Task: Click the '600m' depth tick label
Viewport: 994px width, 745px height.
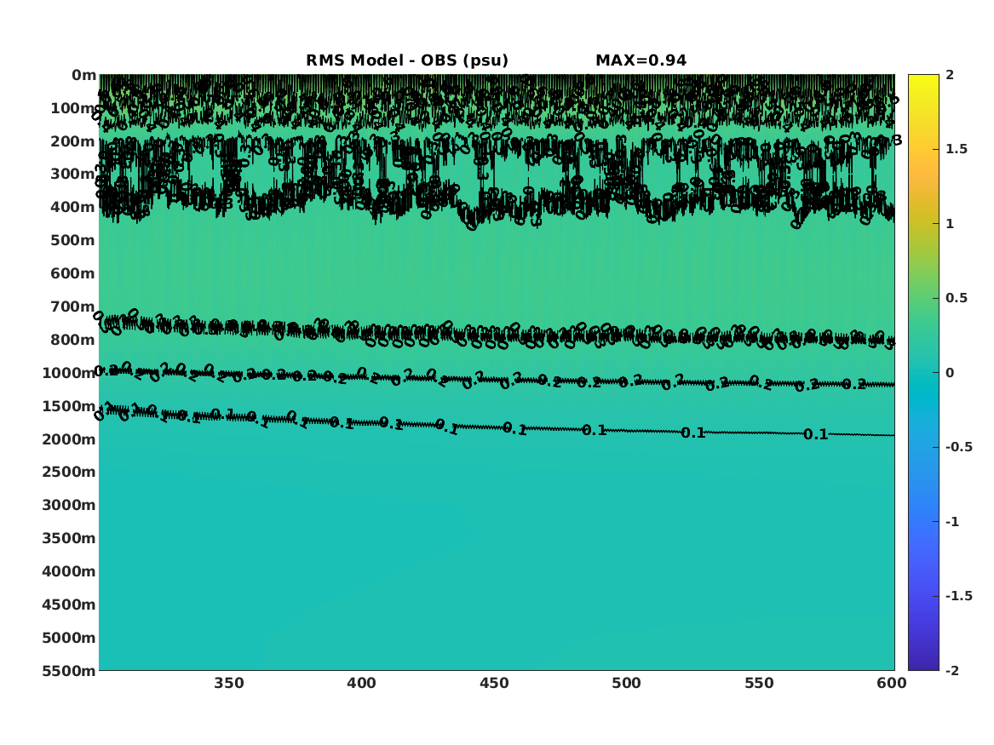Action: point(73,273)
